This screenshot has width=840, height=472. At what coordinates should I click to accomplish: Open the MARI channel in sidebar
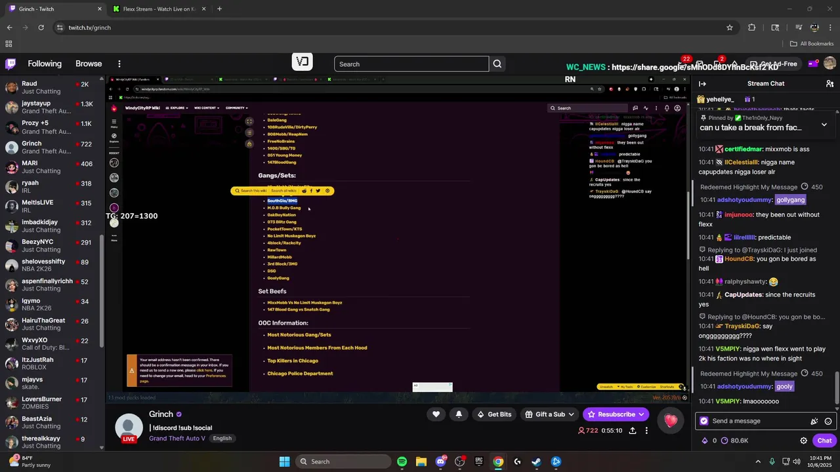pos(51,167)
